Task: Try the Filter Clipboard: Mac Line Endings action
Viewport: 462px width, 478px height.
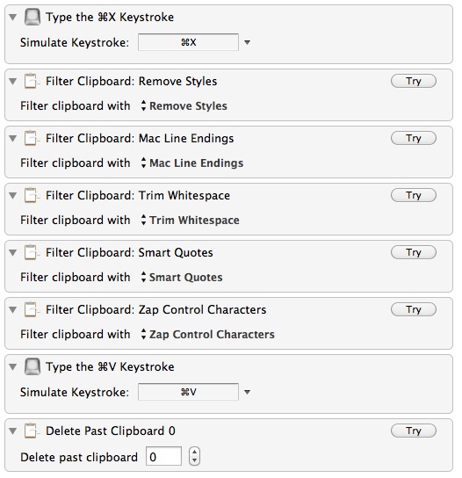Action: click(x=413, y=139)
